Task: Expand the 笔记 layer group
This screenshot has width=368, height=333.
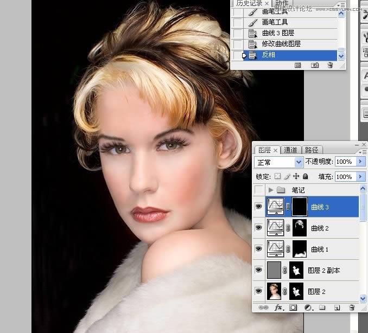Action: (270, 190)
